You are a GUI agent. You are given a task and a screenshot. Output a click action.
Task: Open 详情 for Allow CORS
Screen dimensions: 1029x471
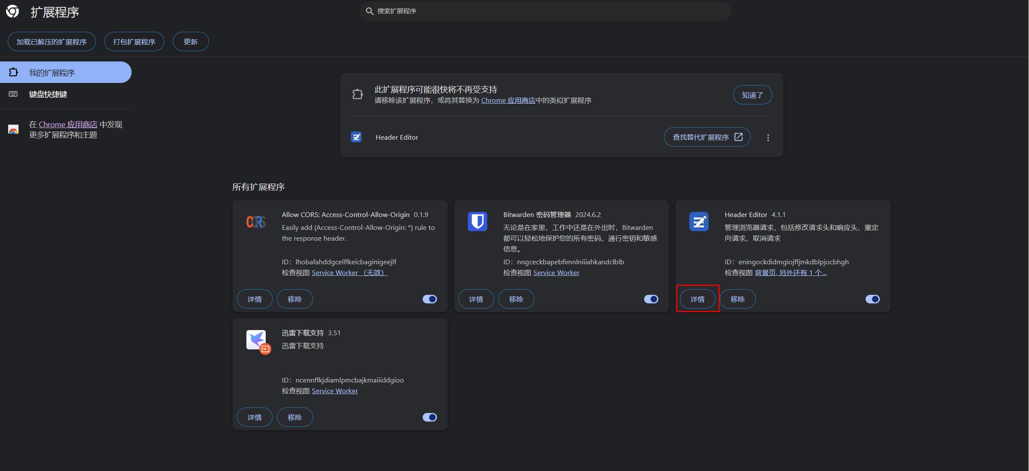255,299
